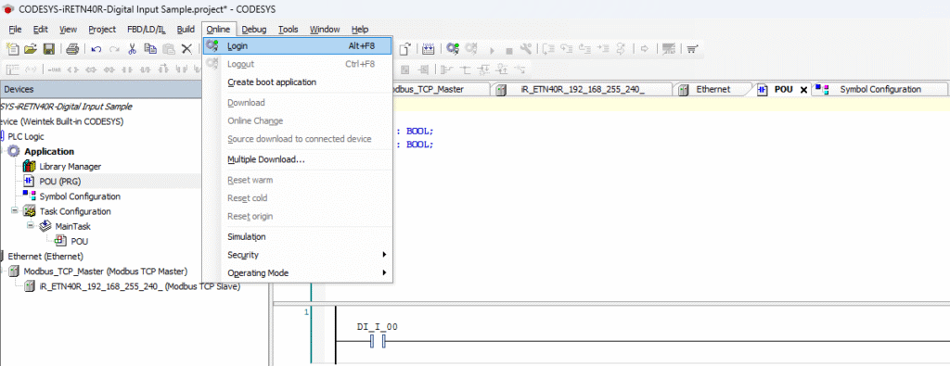This screenshot has width=950, height=366.
Task: Click the Logout gear icon in toolbar
Action: coord(471,49)
